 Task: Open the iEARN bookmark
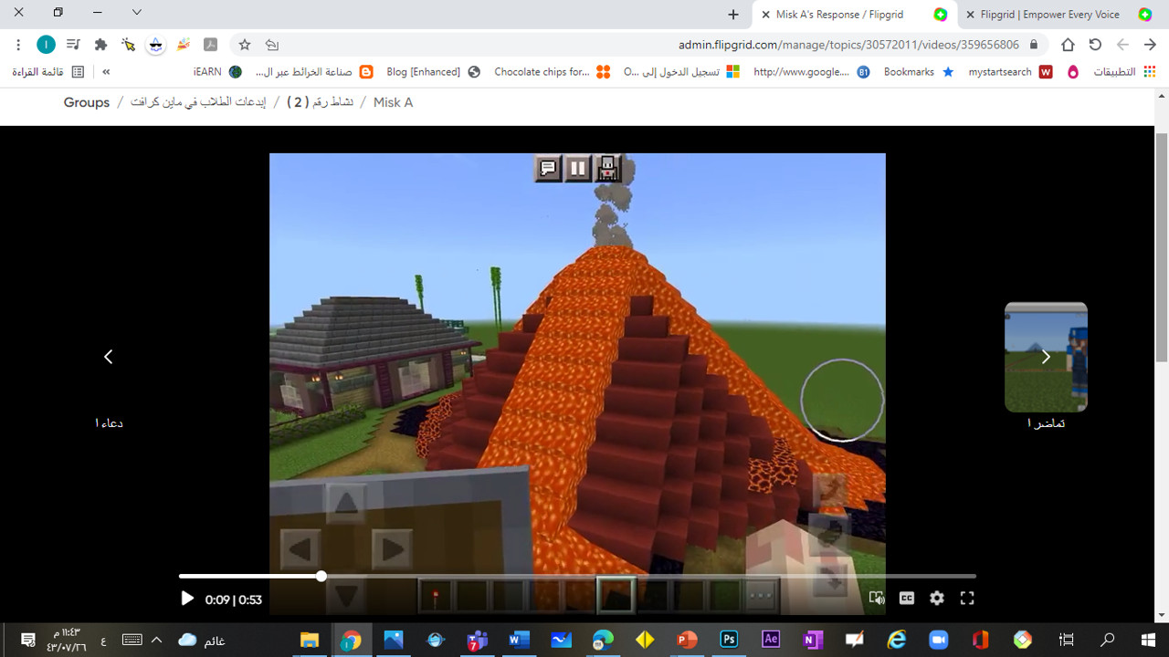point(217,72)
